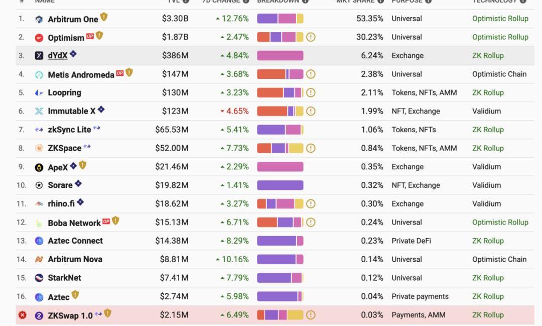
Task: Click the Arbitrum One logo icon
Action: pos(39,20)
